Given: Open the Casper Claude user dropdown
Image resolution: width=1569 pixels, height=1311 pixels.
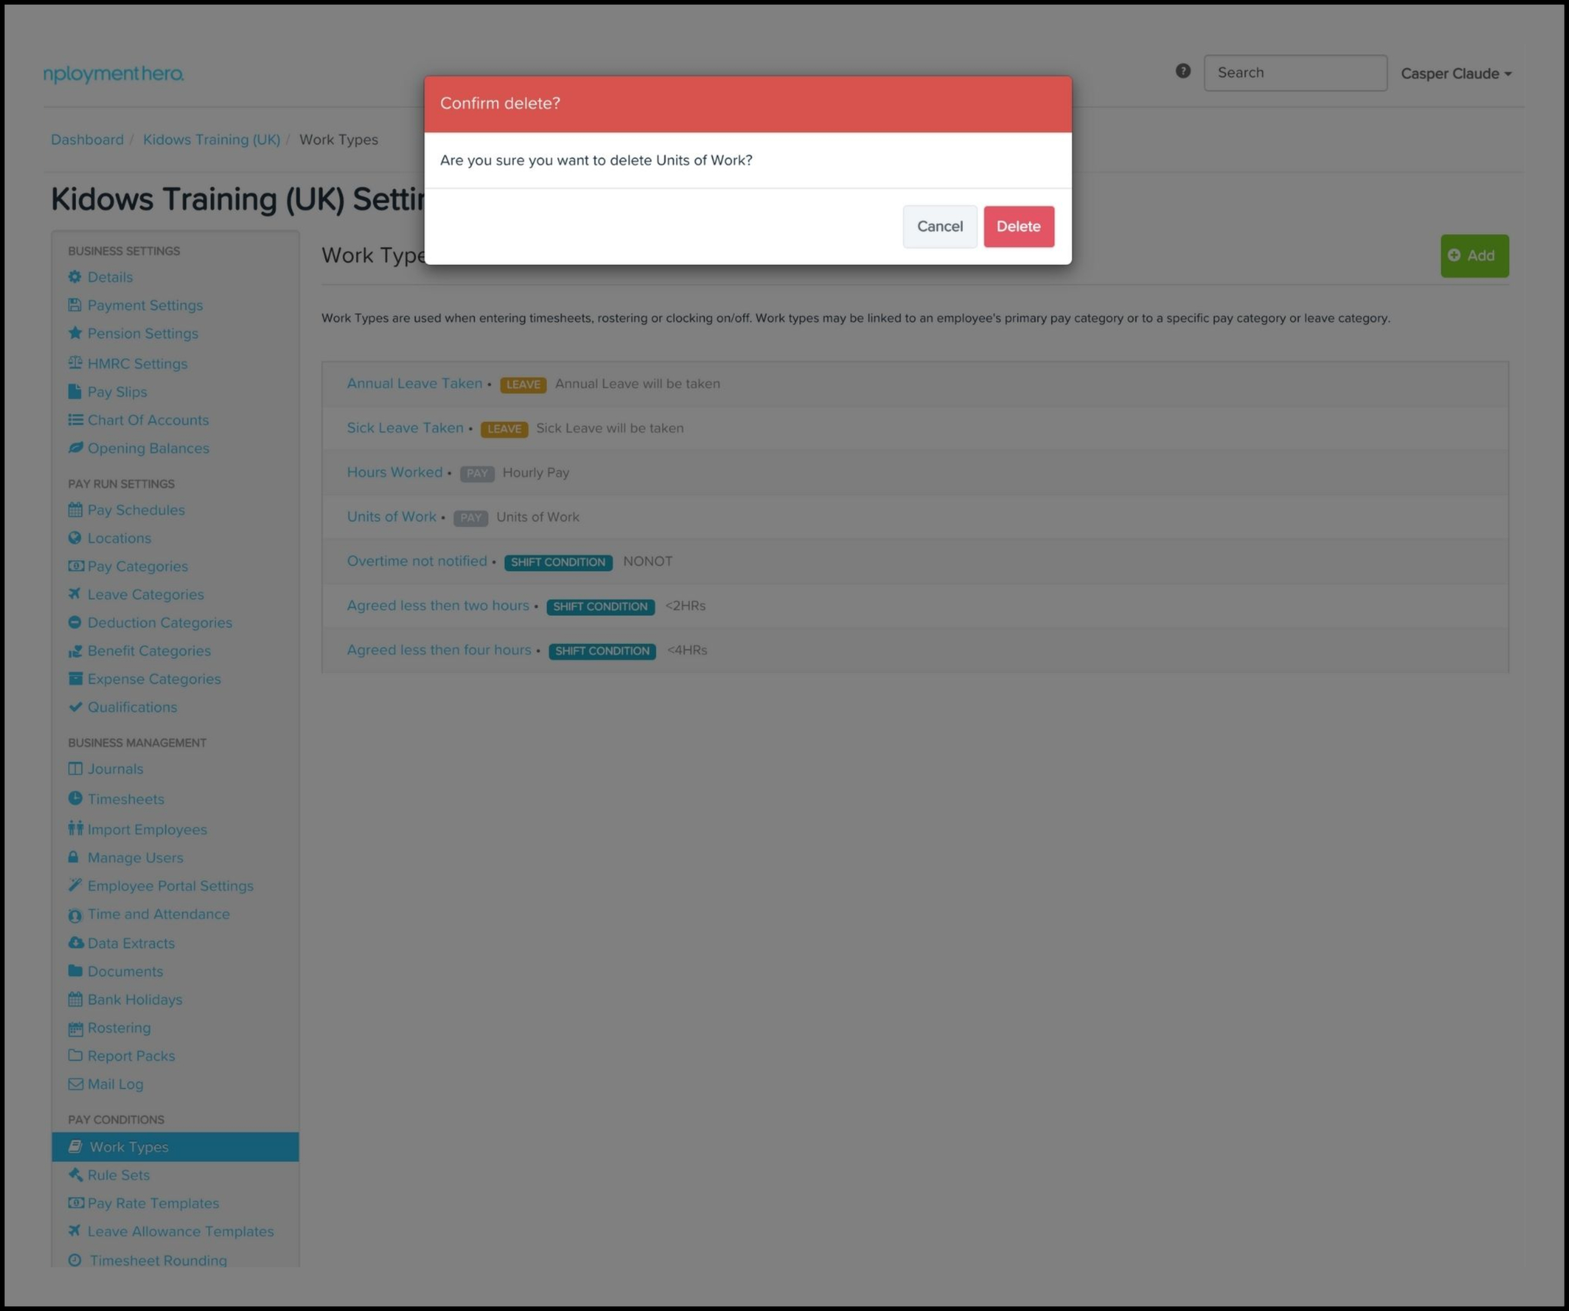Looking at the screenshot, I should [1455, 74].
